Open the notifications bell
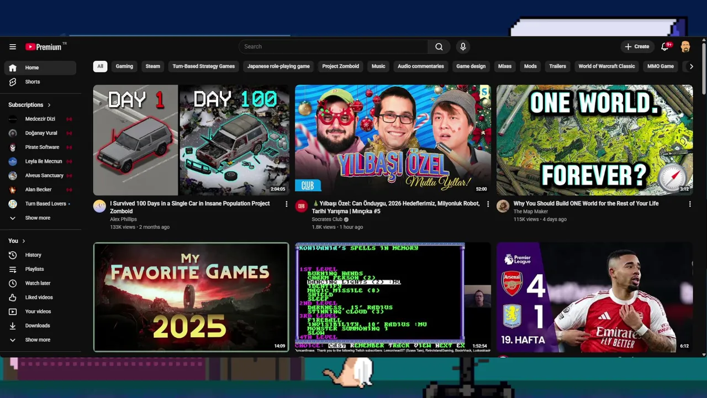707x398 pixels. click(x=666, y=47)
